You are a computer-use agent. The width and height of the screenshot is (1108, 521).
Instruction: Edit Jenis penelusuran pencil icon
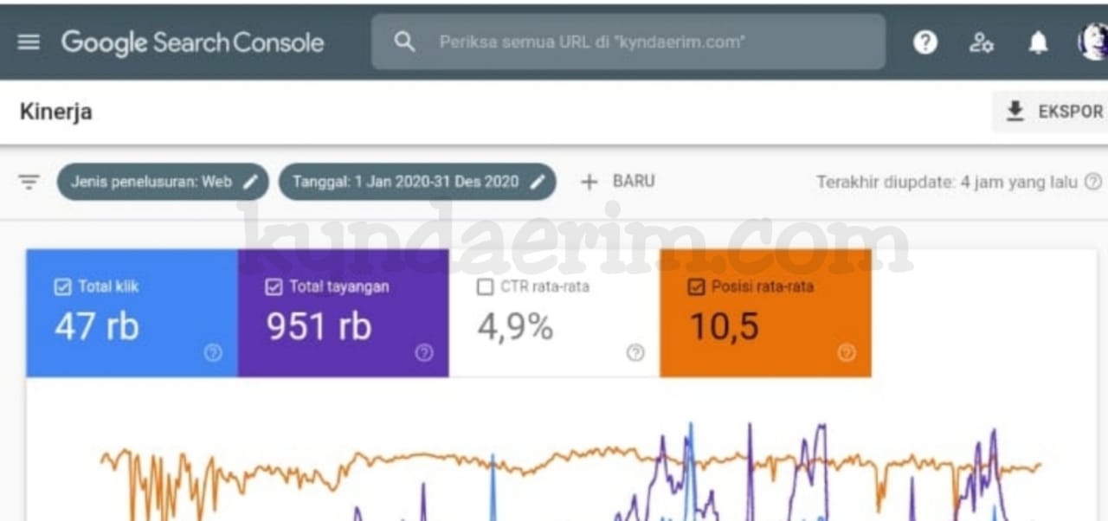coord(250,182)
